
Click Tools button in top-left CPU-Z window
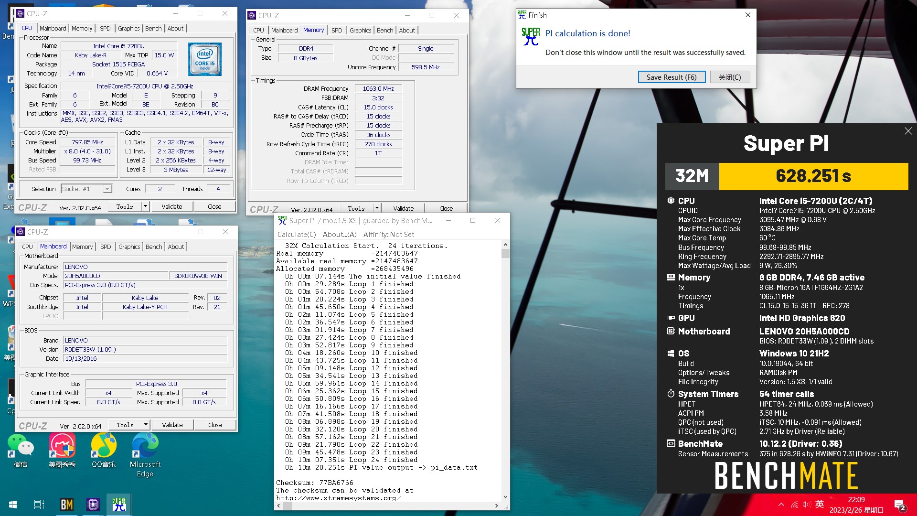click(x=125, y=206)
